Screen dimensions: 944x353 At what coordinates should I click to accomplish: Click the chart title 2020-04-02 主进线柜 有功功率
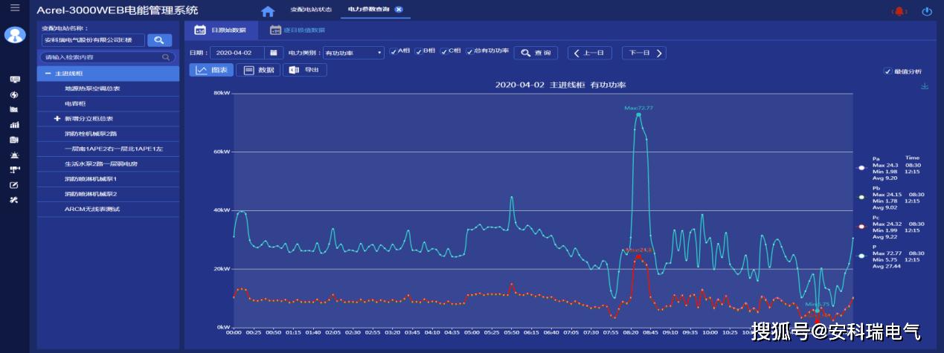(x=560, y=85)
